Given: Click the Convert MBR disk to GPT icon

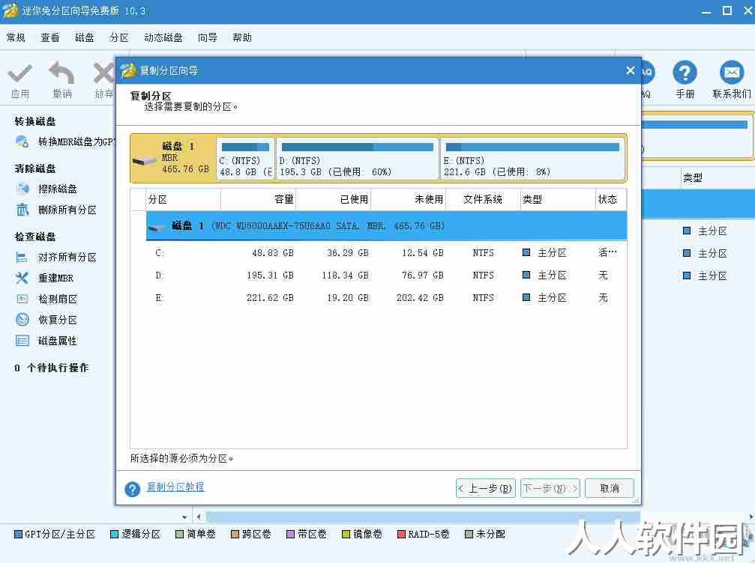Looking at the screenshot, I should pos(22,141).
